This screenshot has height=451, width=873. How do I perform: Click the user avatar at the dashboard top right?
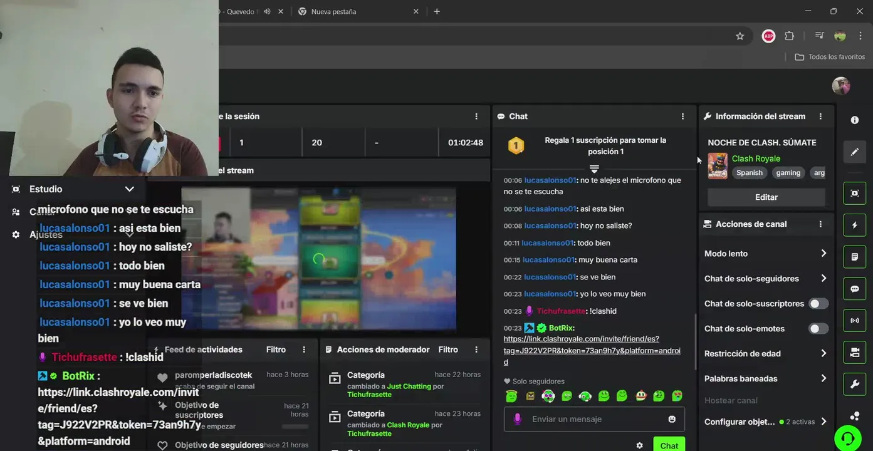point(840,86)
